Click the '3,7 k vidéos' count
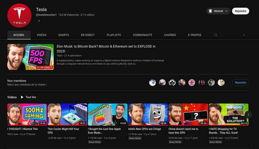This screenshot has height=149, width=259. 87,15
